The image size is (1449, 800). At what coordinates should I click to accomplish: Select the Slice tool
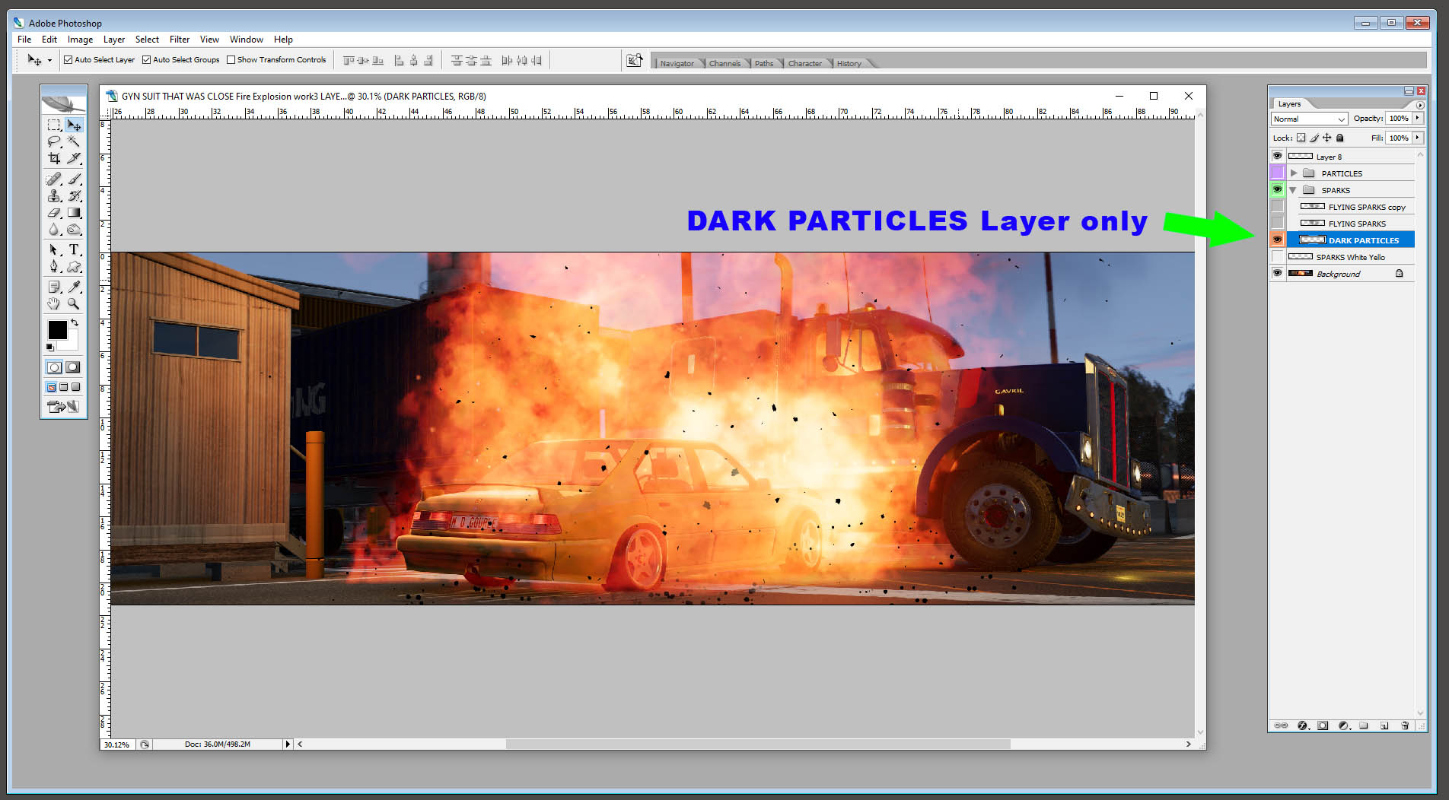point(74,158)
